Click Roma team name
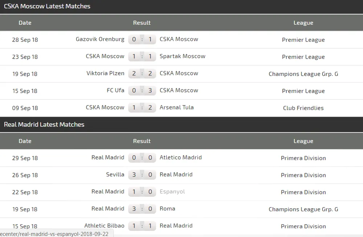 pos(167,209)
